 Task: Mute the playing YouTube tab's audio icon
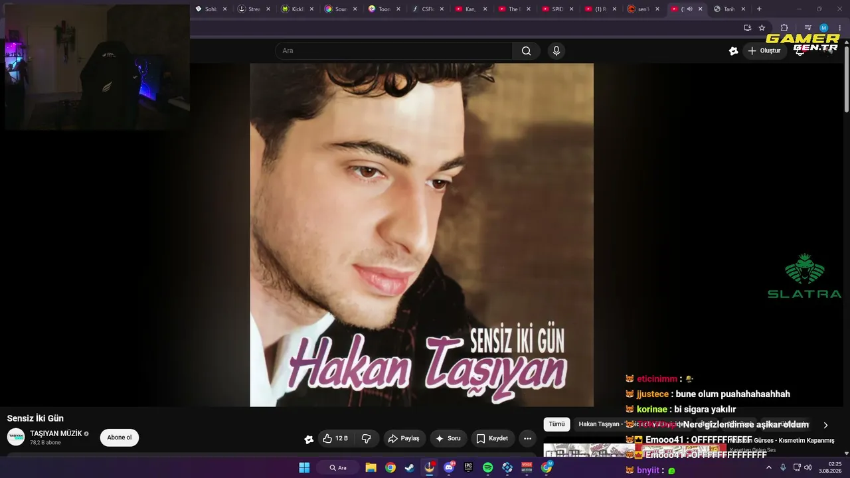[x=689, y=9]
